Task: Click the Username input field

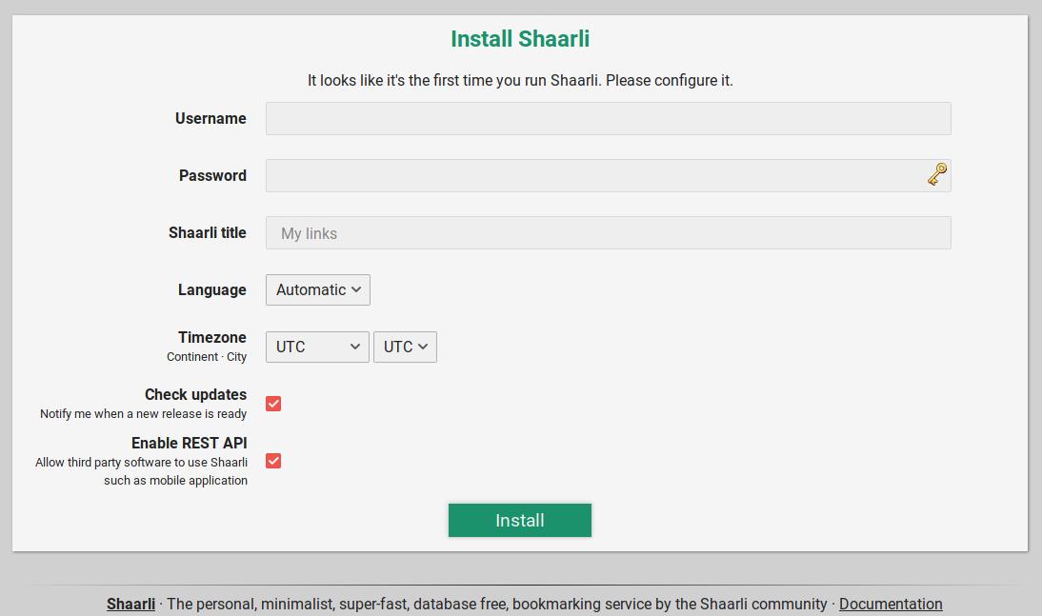Action: 608,118
